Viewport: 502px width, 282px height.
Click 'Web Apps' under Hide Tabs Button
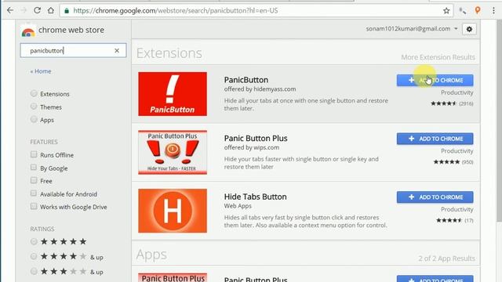pos(238,206)
